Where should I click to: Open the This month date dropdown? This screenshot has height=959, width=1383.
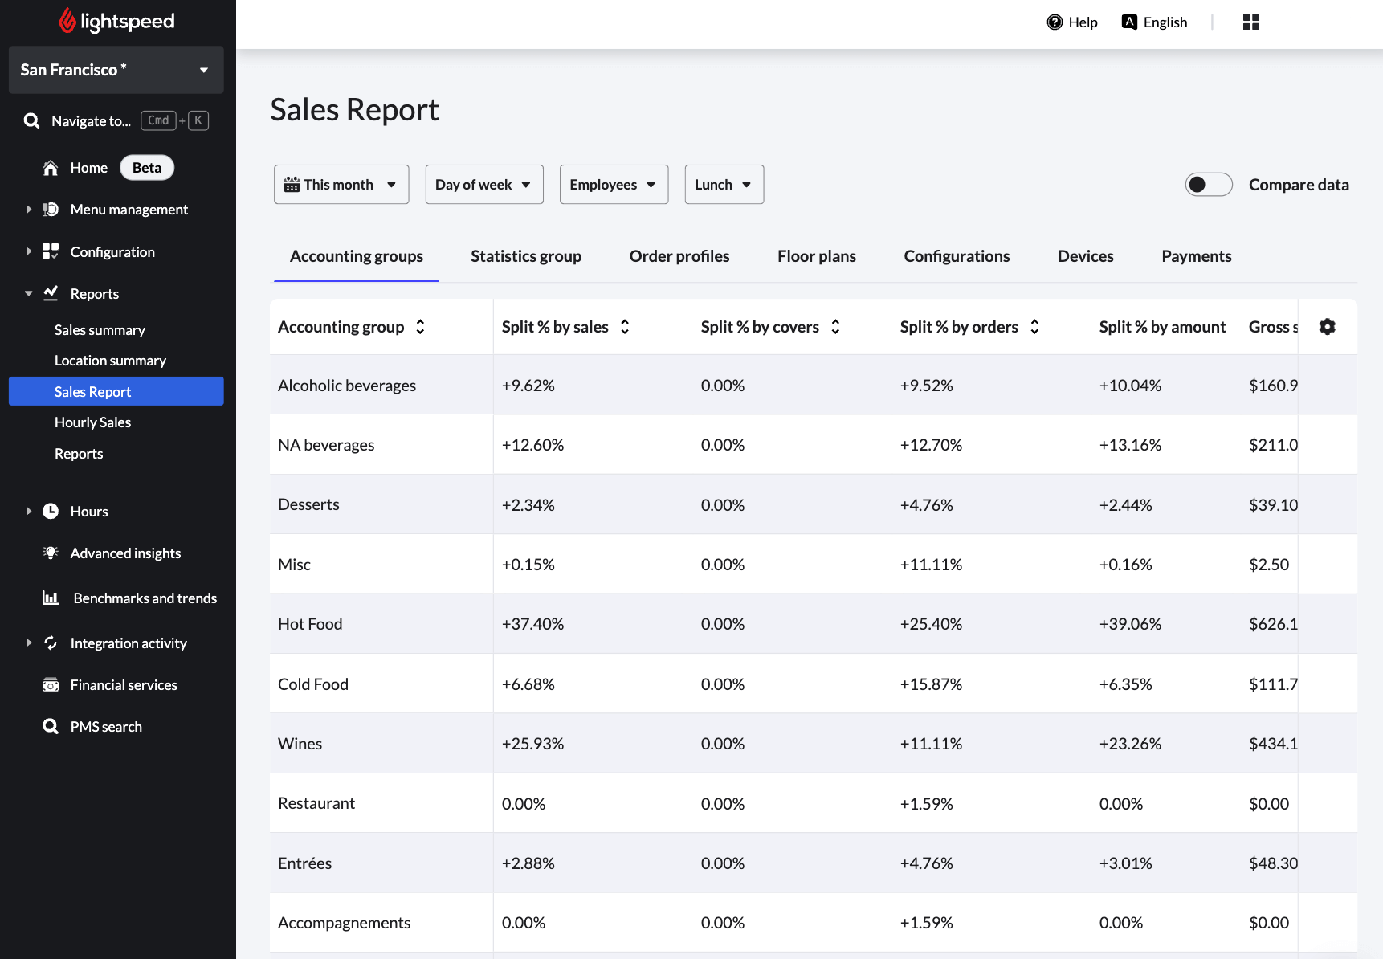point(341,185)
